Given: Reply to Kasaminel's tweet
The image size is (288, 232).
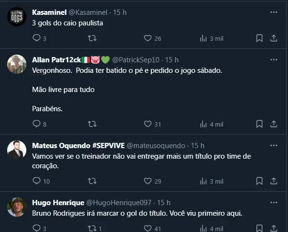Looking at the screenshot, I should point(36,38).
